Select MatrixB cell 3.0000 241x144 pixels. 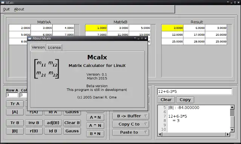118,28
